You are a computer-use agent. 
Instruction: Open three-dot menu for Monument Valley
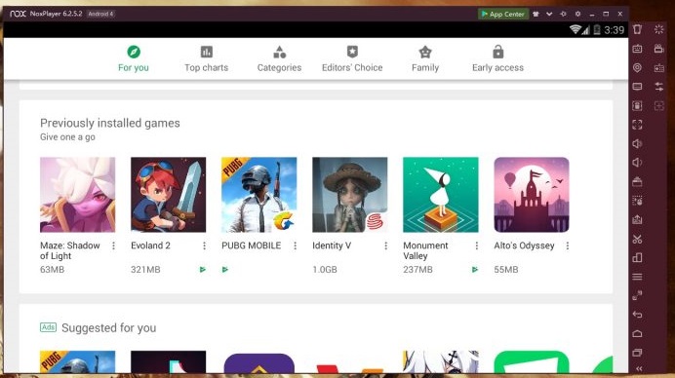click(477, 246)
